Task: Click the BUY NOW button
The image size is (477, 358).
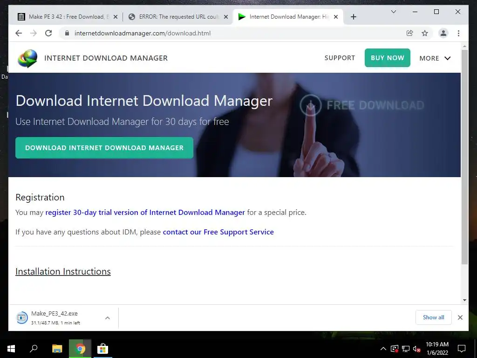Action: [x=387, y=58]
